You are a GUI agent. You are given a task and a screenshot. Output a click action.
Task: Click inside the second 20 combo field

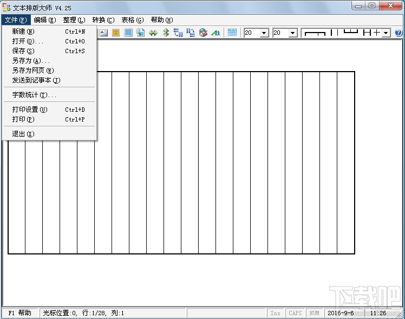point(280,33)
